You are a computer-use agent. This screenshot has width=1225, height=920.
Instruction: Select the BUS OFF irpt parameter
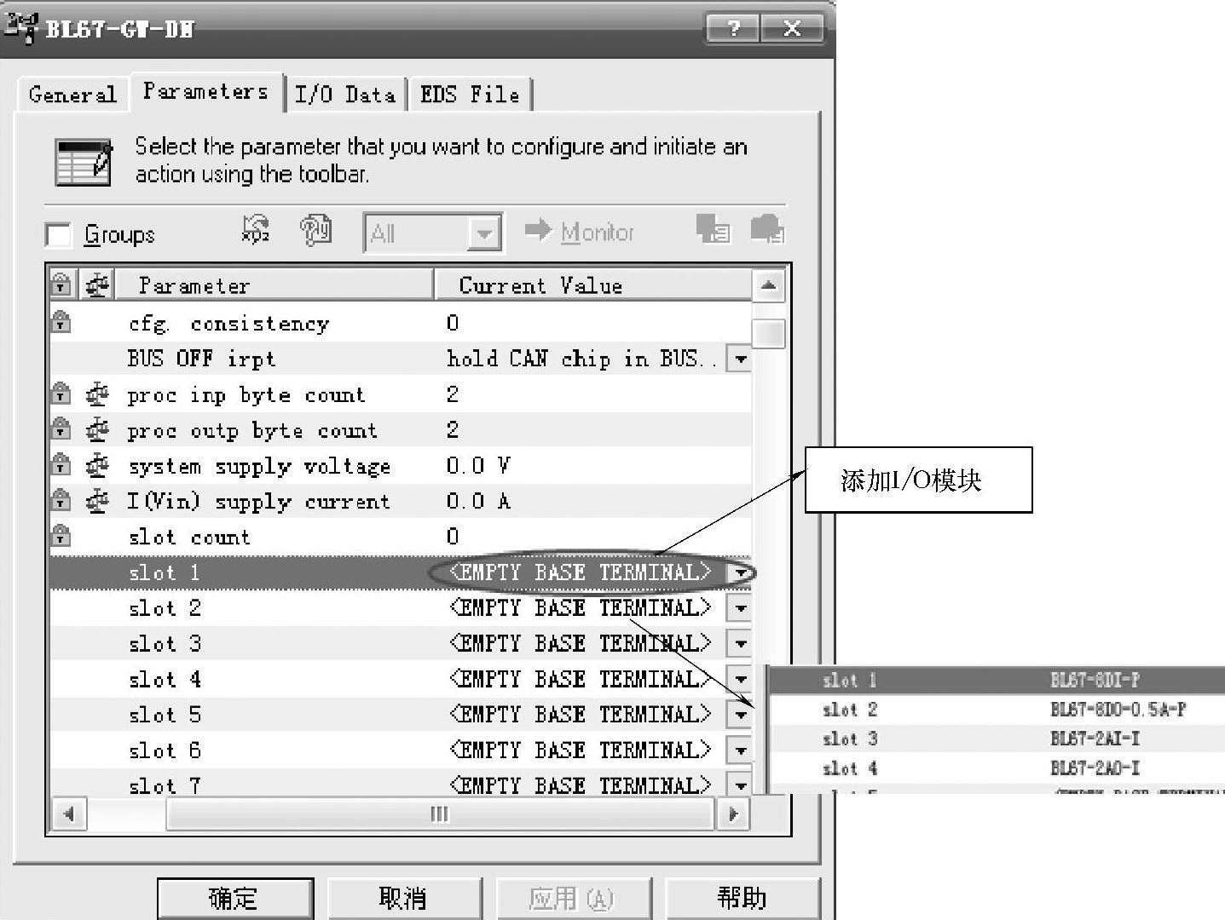click(x=400, y=359)
